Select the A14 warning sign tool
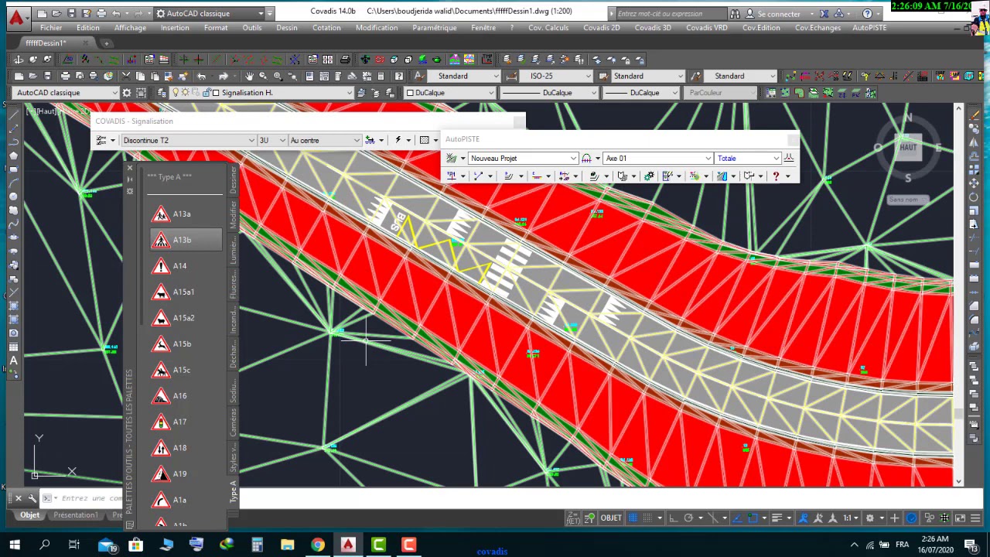Image resolution: width=990 pixels, height=557 pixels. pyautogui.click(x=186, y=266)
